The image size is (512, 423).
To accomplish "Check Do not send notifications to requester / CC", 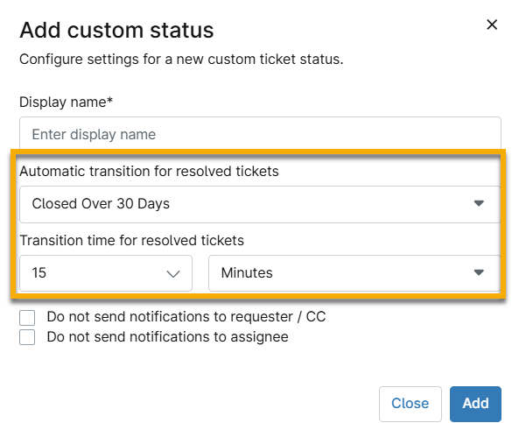I will click(x=27, y=318).
